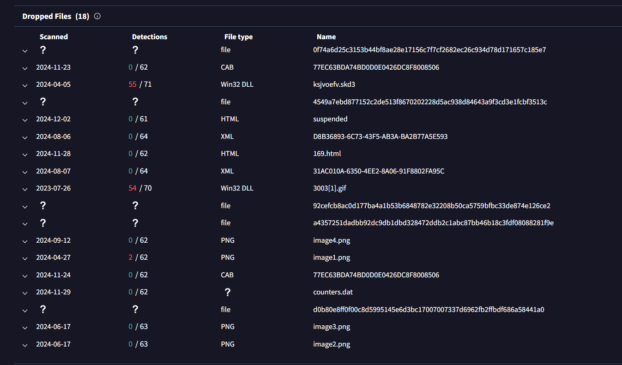Click the 55 / 71 detection score
This screenshot has height=365, width=622.
coord(140,84)
